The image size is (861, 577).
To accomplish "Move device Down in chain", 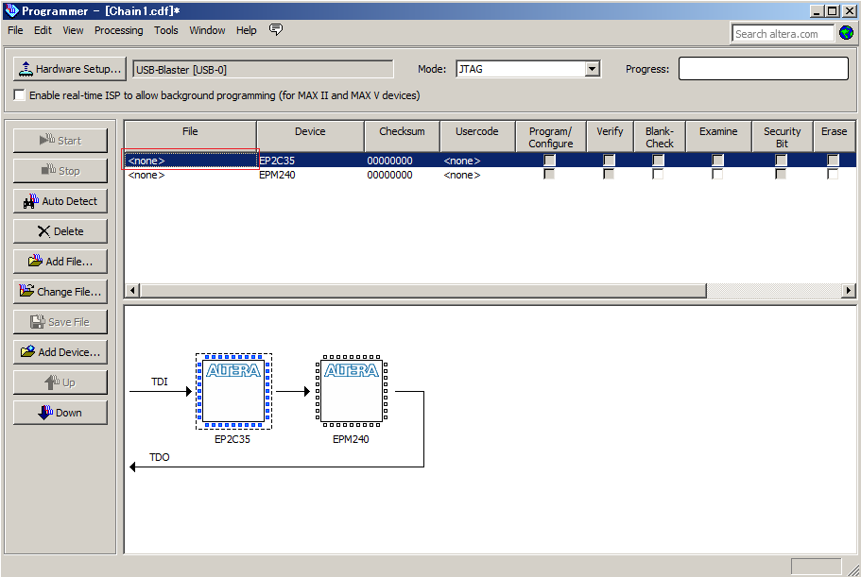I will (x=60, y=412).
